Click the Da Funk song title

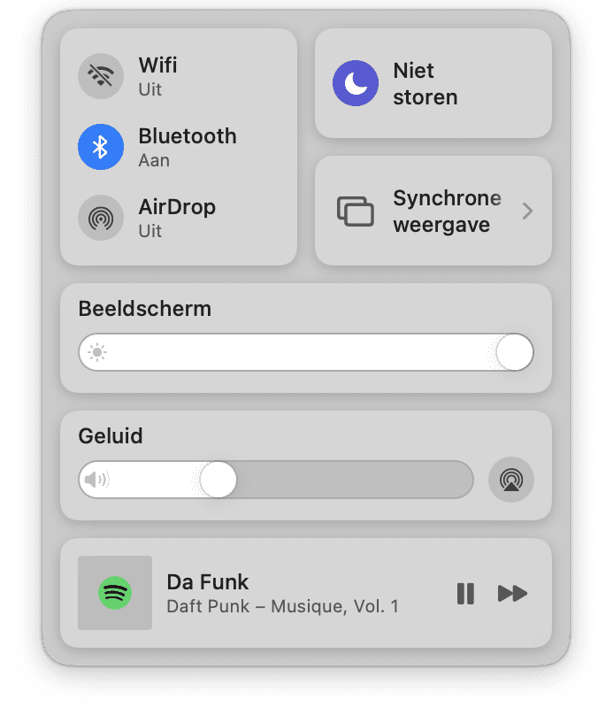point(207,582)
